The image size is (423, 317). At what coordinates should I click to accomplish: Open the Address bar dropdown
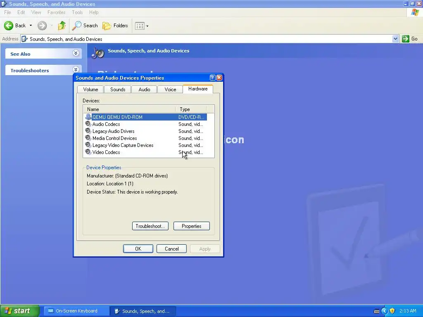click(x=395, y=39)
